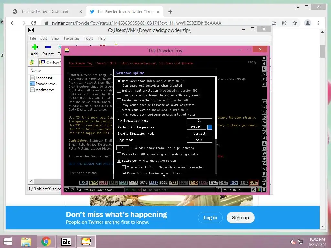Image resolution: width=331 pixels, height=248 pixels.
Task: Click OK in Simulation Options dialog
Action: pyautogui.click(x=165, y=176)
